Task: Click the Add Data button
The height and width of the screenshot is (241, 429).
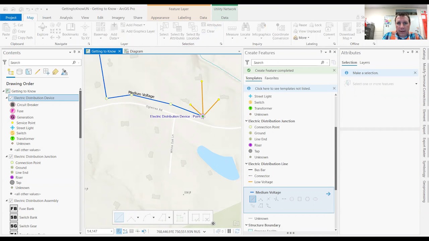Action: tap(114, 31)
